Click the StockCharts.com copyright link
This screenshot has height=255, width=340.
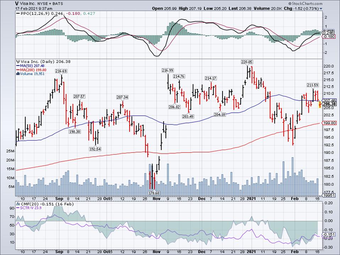(x=305, y=4)
